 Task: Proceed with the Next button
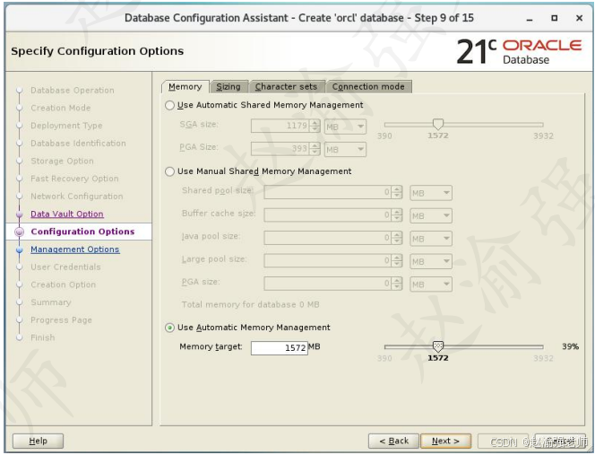coord(446,441)
